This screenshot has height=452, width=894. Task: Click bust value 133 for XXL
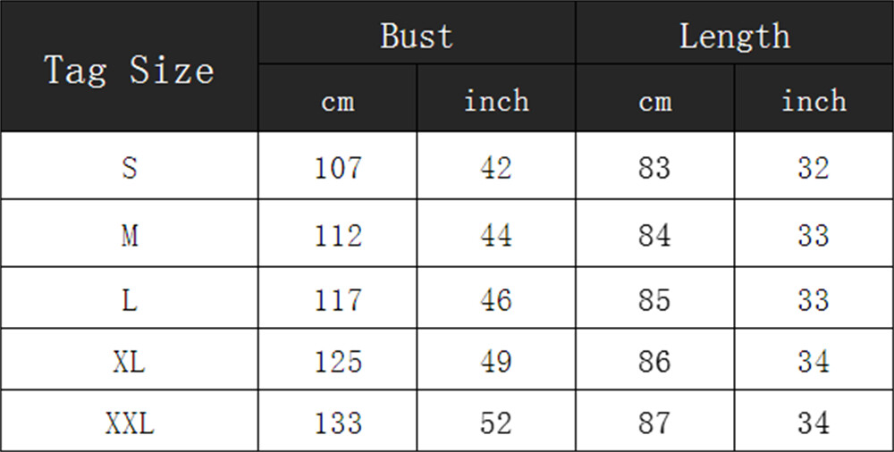[338, 422]
